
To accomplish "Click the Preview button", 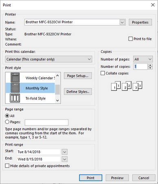I will 117,178.
